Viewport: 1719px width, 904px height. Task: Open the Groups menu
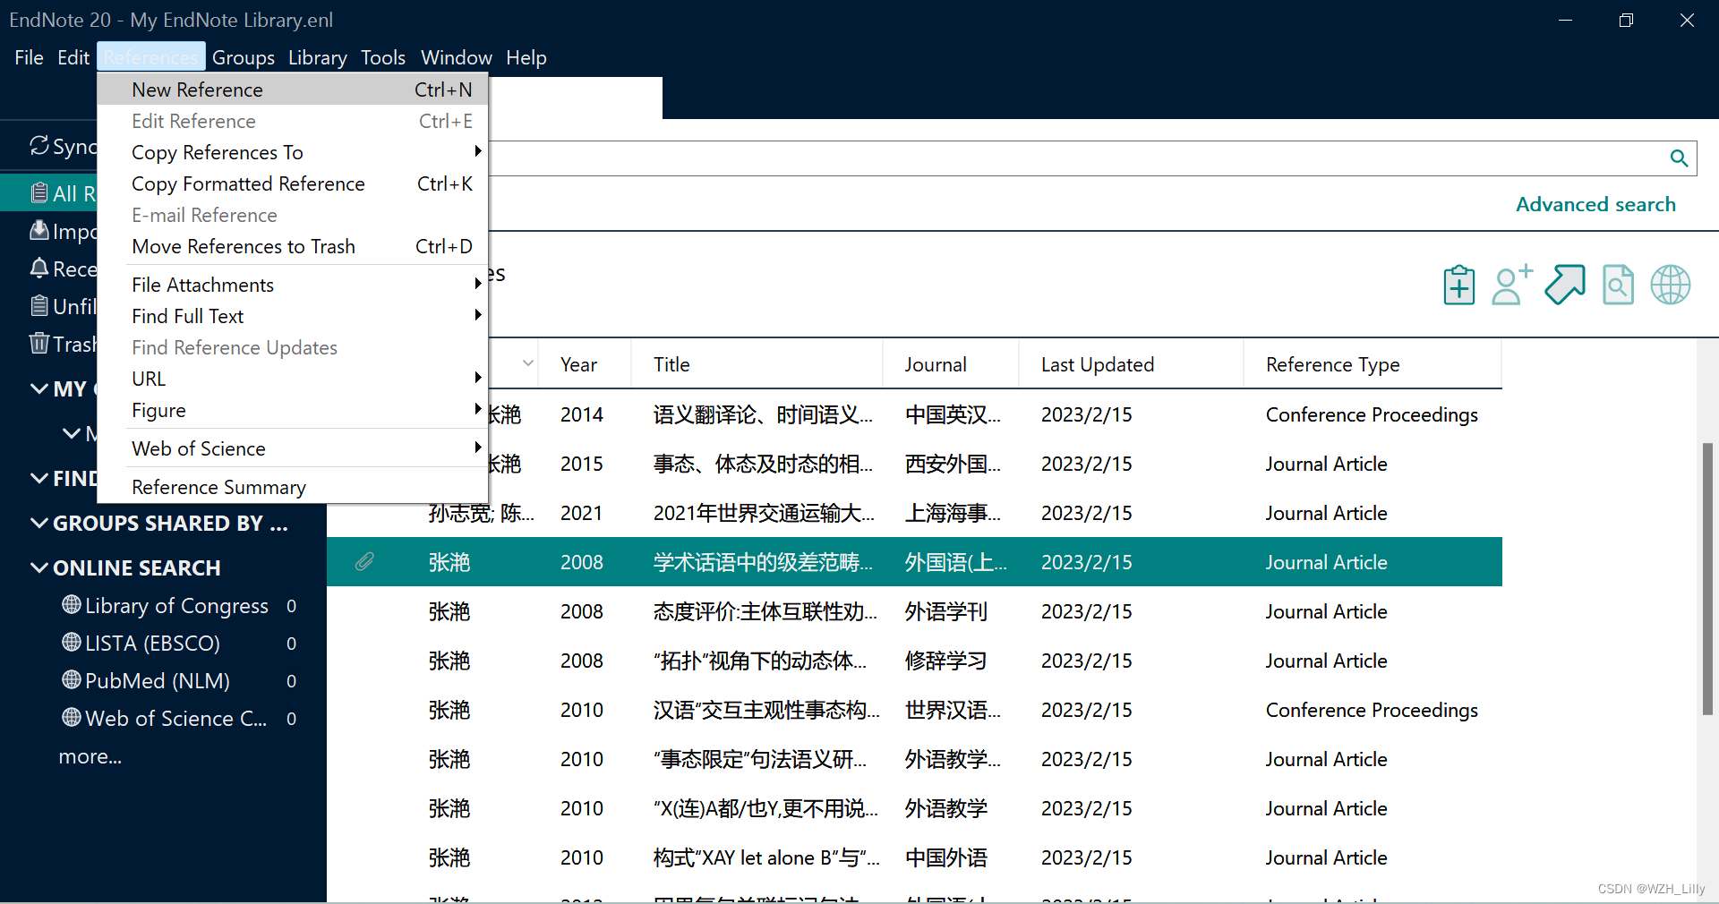(x=244, y=57)
